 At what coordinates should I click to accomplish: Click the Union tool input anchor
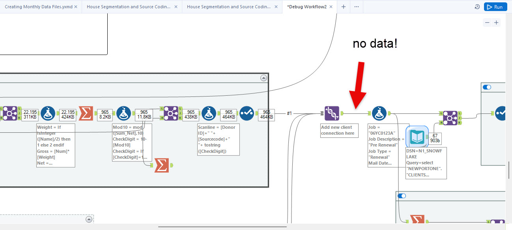click(322, 113)
